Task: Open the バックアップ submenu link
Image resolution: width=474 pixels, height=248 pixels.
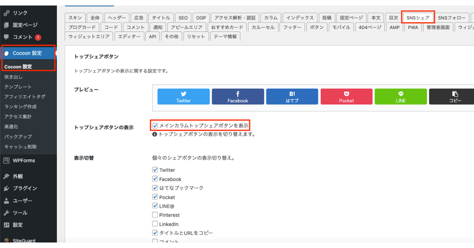Action: click(18, 137)
